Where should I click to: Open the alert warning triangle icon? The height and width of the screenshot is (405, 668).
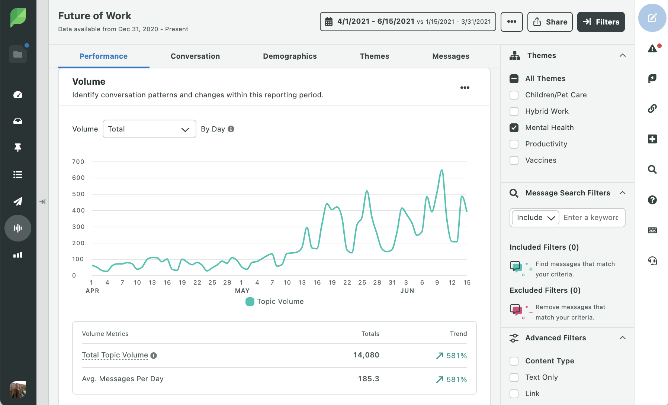tap(652, 48)
